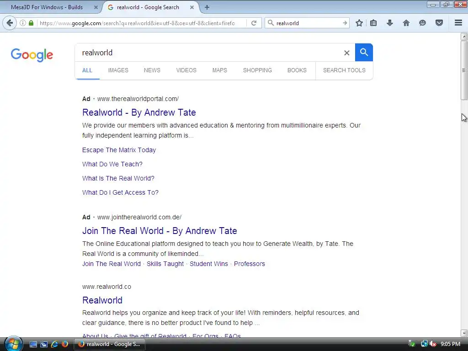The width and height of the screenshot is (468, 351).
Task: Save page to Pocket icon
Action: tap(439, 23)
